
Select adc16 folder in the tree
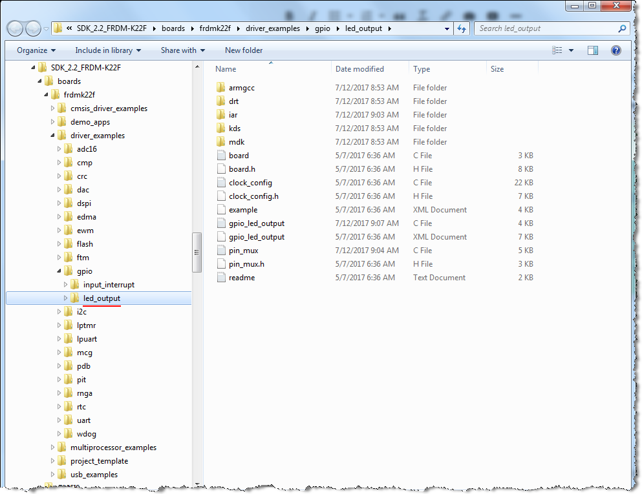click(87, 149)
